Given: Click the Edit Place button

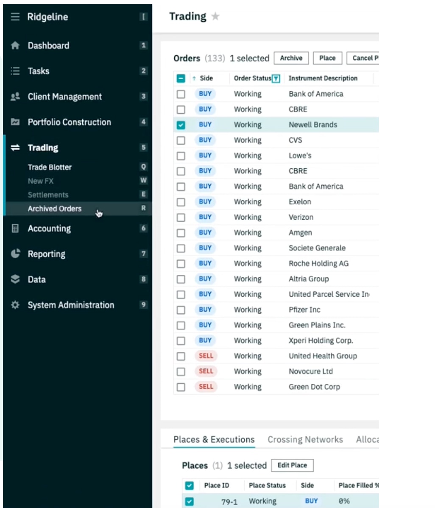Looking at the screenshot, I should point(292,465).
